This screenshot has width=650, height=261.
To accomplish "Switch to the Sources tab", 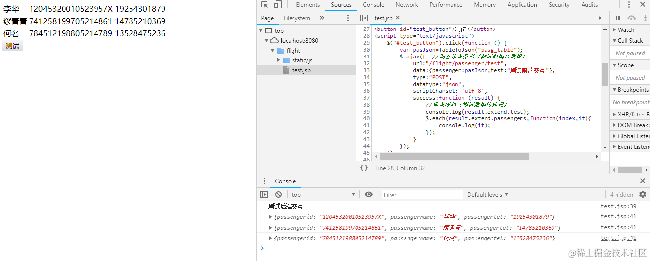I will 341,5.
